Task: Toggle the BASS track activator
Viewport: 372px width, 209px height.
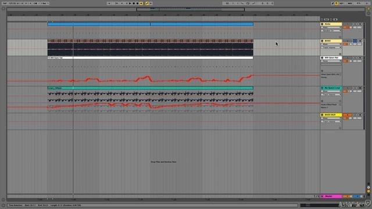Action: tap(348, 41)
